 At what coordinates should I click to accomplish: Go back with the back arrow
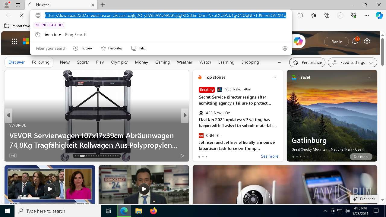8,15
